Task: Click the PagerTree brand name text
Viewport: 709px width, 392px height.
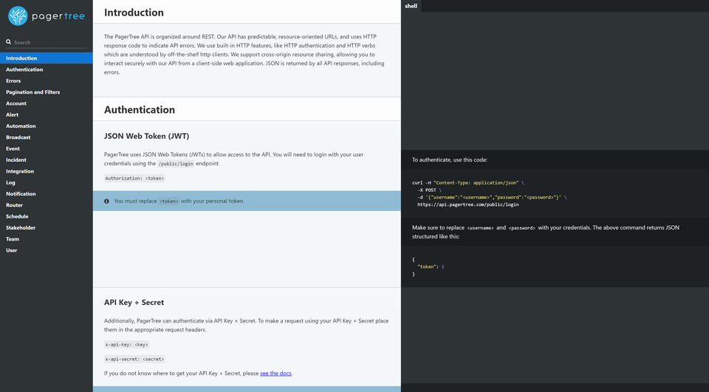Action: pyautogui.click(x=58, y=16)
